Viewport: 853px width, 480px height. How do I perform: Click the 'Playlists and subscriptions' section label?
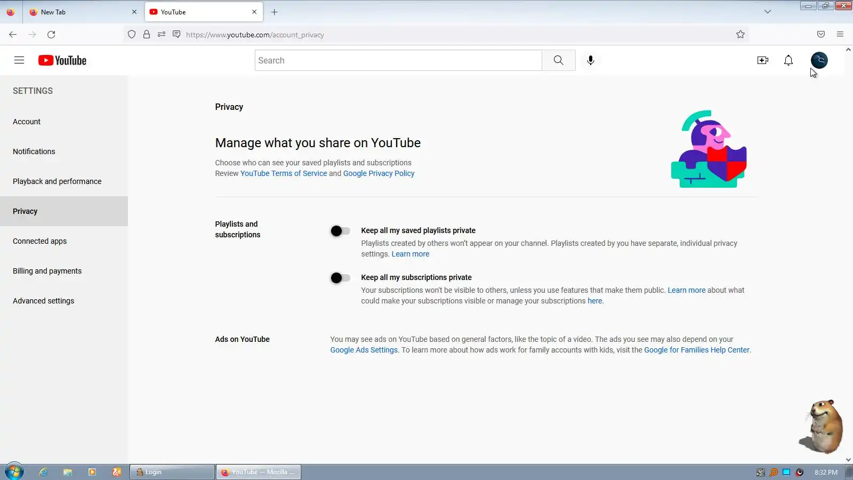click(238, 229)
